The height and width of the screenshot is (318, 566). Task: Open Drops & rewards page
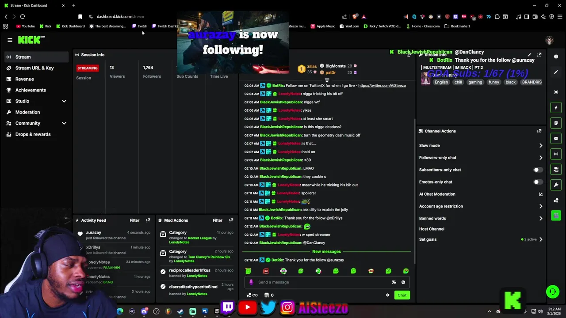[36, 134]
